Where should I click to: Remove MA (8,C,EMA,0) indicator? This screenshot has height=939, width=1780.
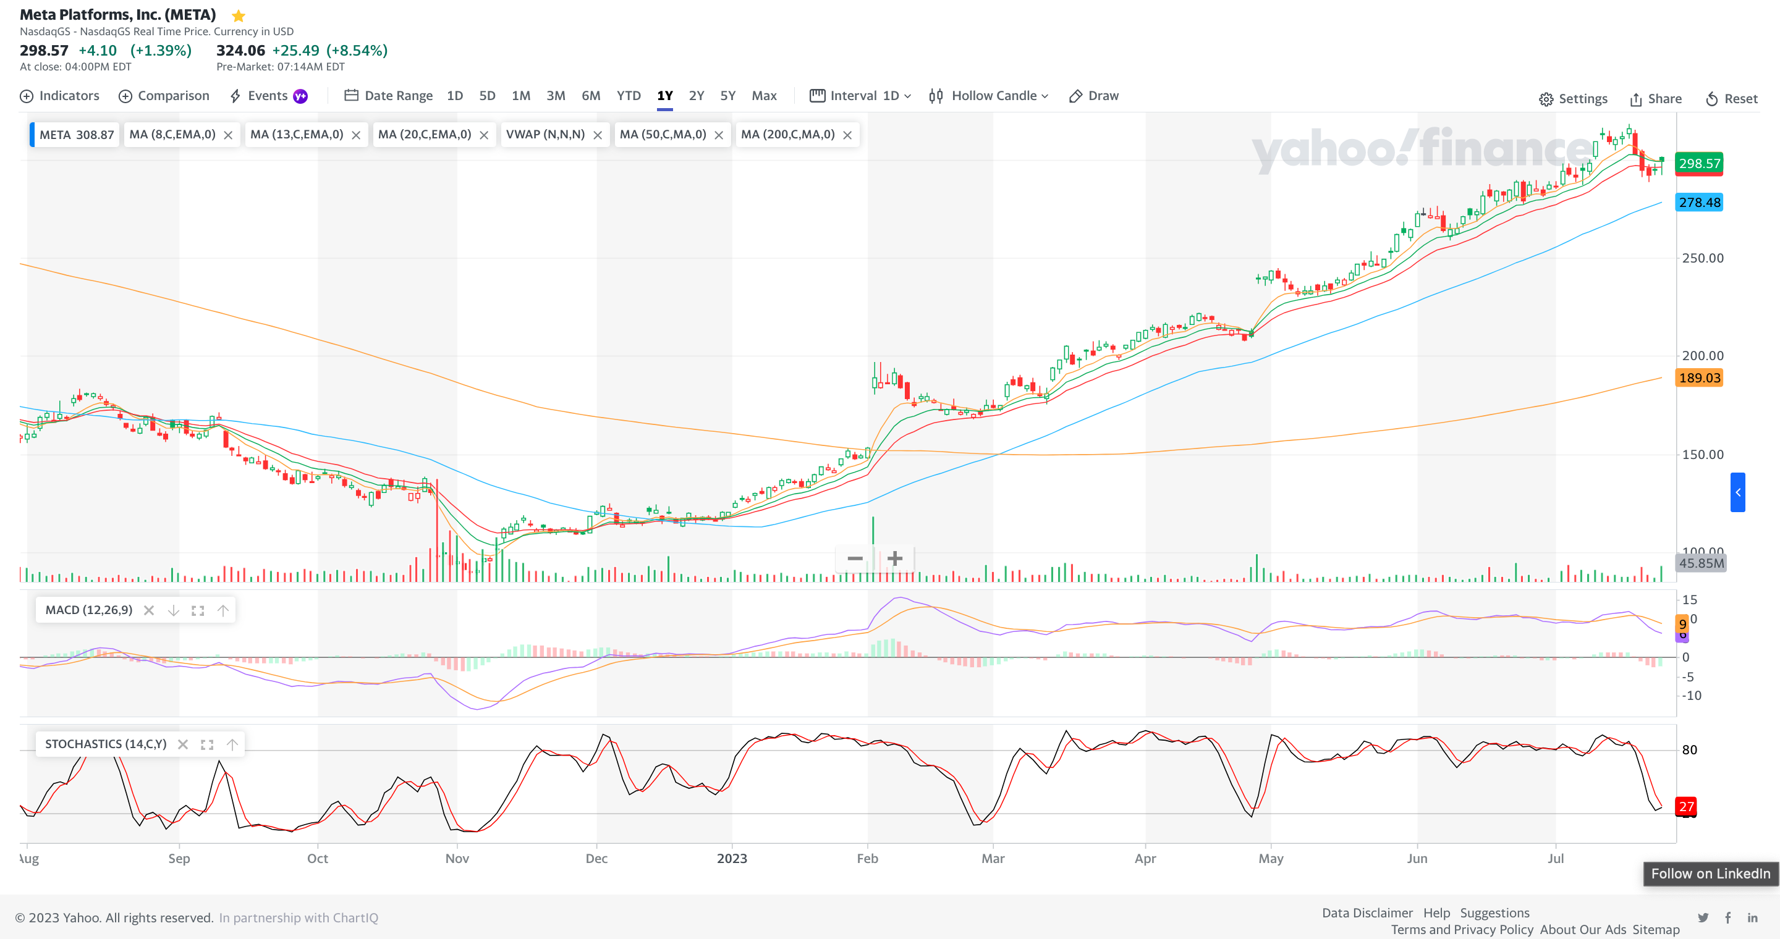[x=228, y=135]
